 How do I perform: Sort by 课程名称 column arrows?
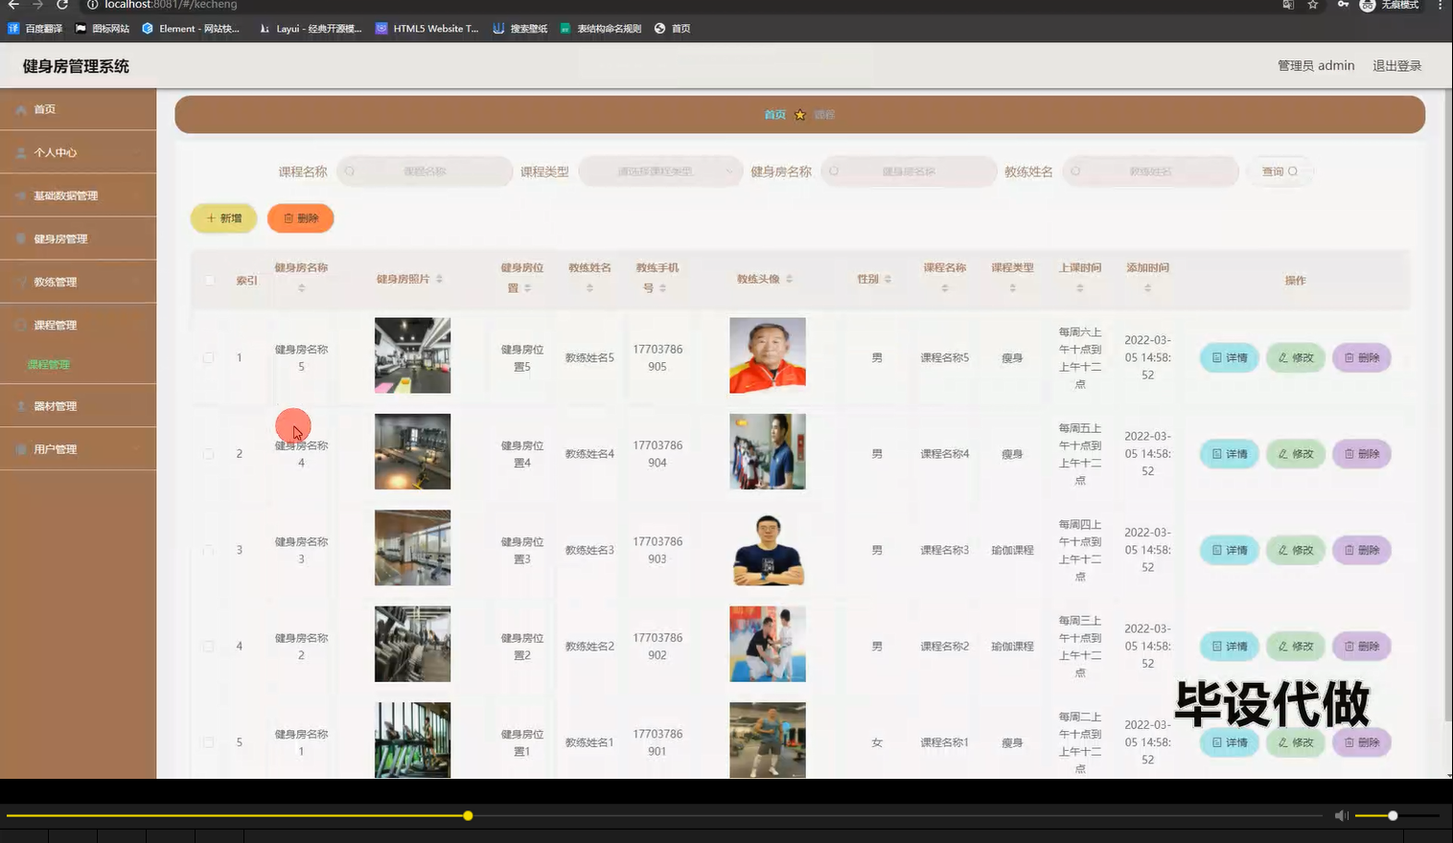coord(945,288)
